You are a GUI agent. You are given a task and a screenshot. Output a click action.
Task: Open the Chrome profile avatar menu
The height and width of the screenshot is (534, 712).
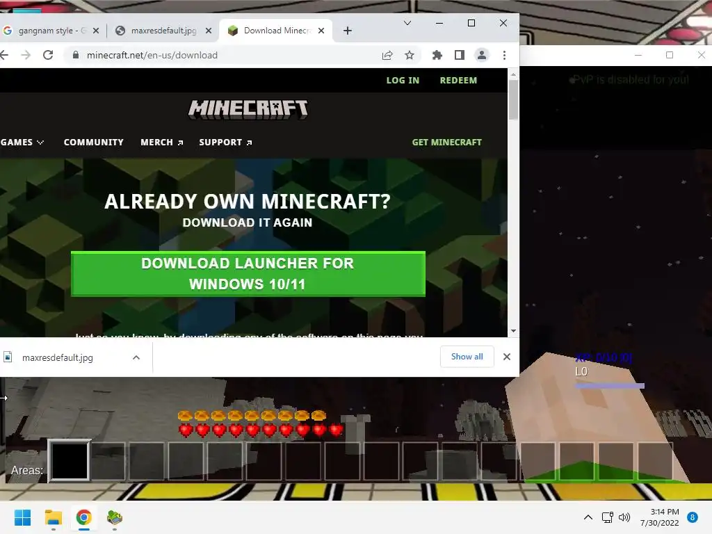[x=482, y=55]
